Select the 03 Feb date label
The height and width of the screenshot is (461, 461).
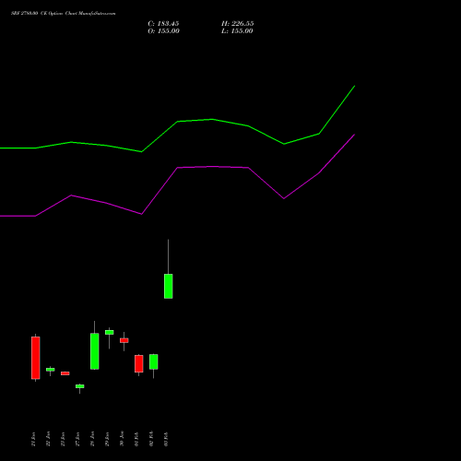coord(166,439)
